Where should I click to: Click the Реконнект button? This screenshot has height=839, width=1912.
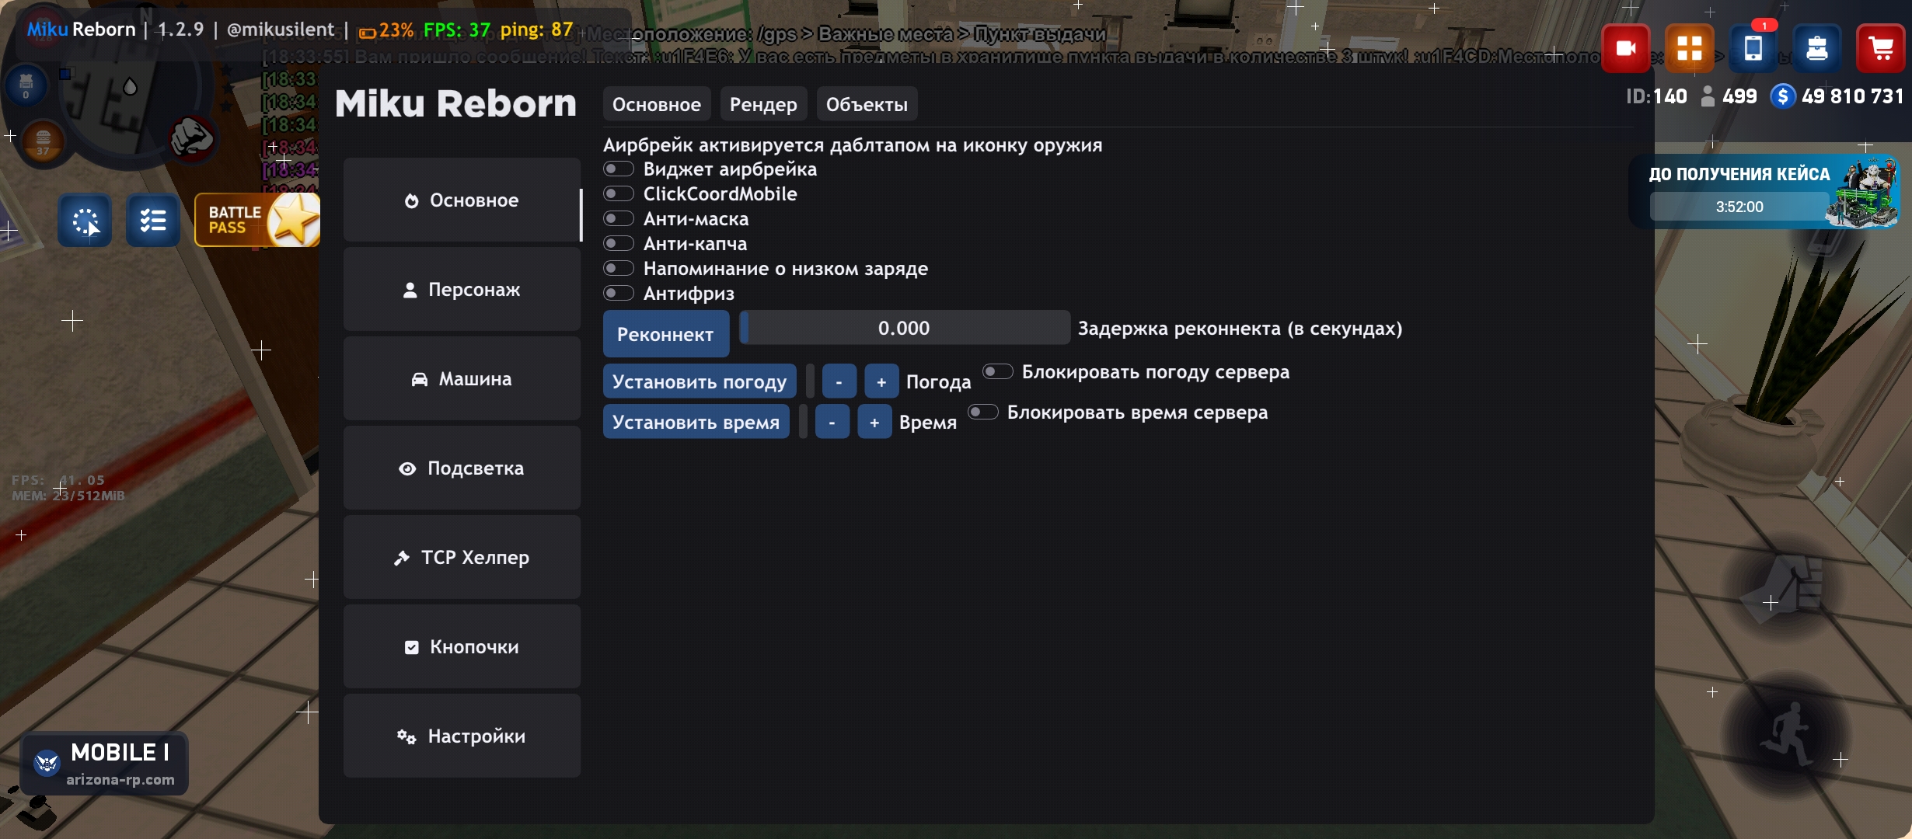click(x=665, y=334)
